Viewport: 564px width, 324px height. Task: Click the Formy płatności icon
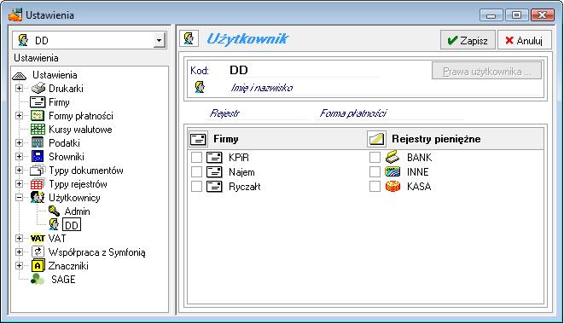(x=38, y=115)
